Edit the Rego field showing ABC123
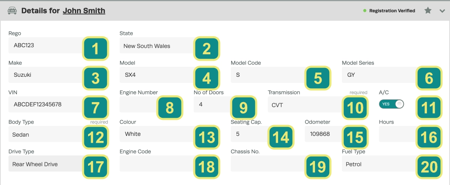This screenshot has width=450, height=185. click(x=58, y=45)
